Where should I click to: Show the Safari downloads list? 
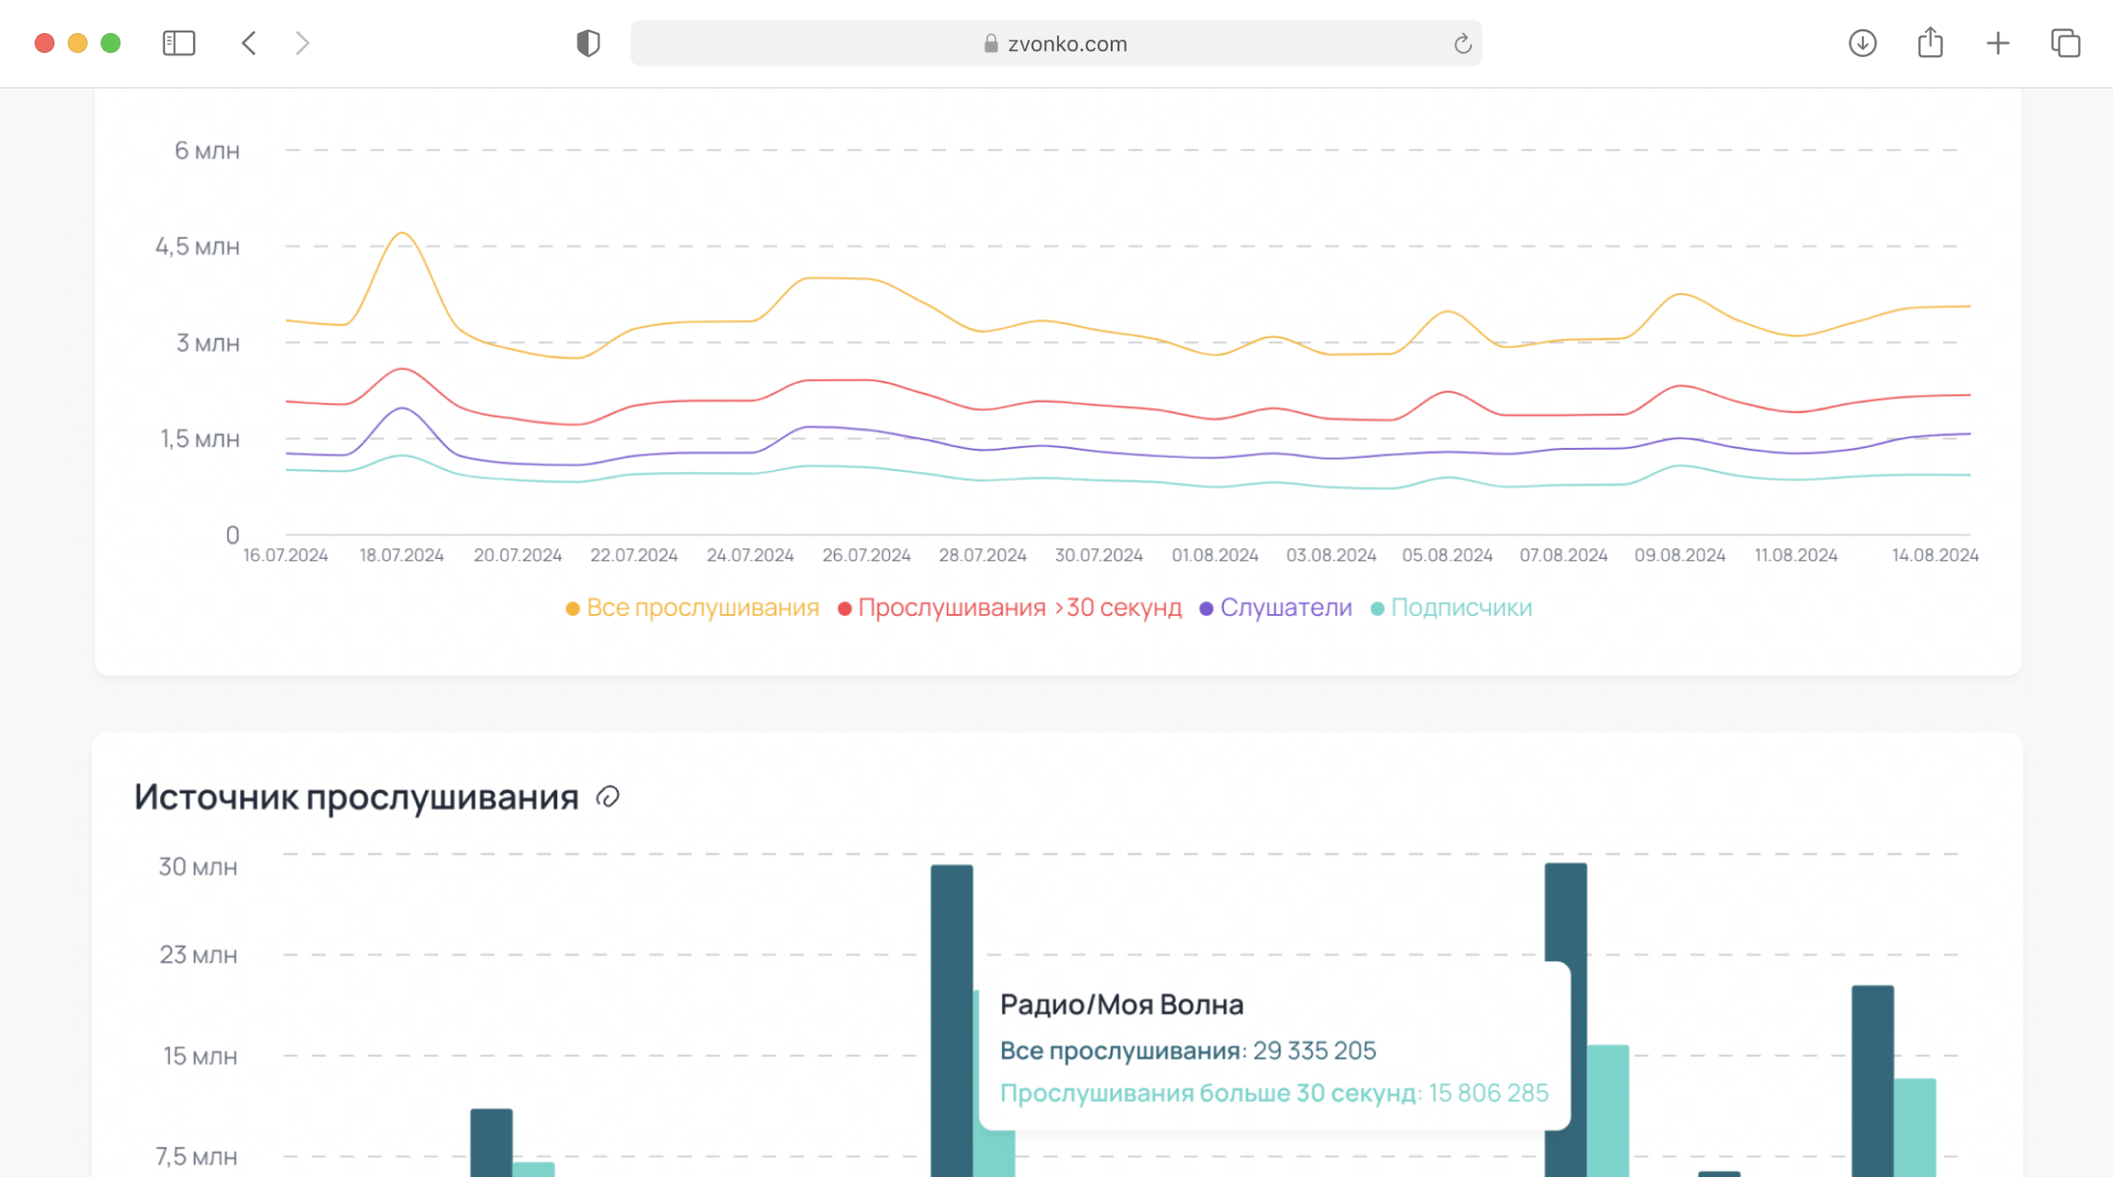click(1862, 43)
